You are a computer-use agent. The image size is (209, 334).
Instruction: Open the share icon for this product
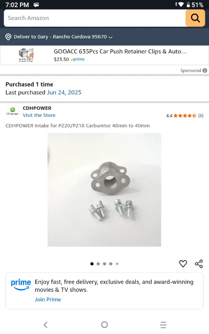coord(199,264)
